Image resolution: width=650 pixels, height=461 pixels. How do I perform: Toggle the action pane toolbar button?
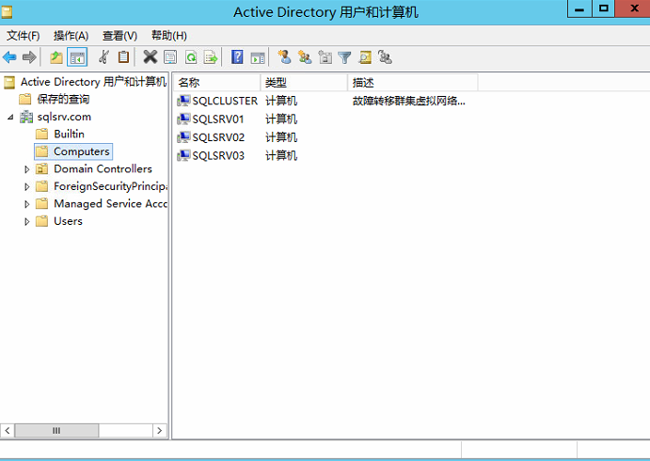coord(258,57)
